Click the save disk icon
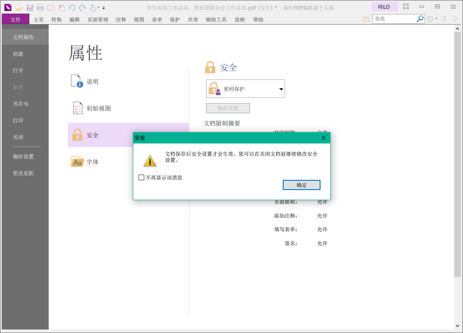The width and height of the screenshot is (463, 333). coord(30,8)
